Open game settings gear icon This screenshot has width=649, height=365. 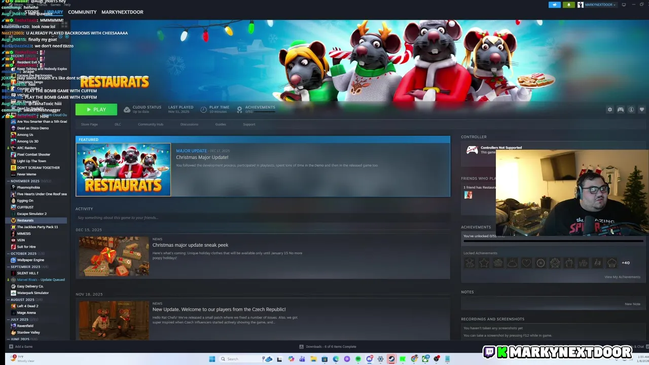610,109
